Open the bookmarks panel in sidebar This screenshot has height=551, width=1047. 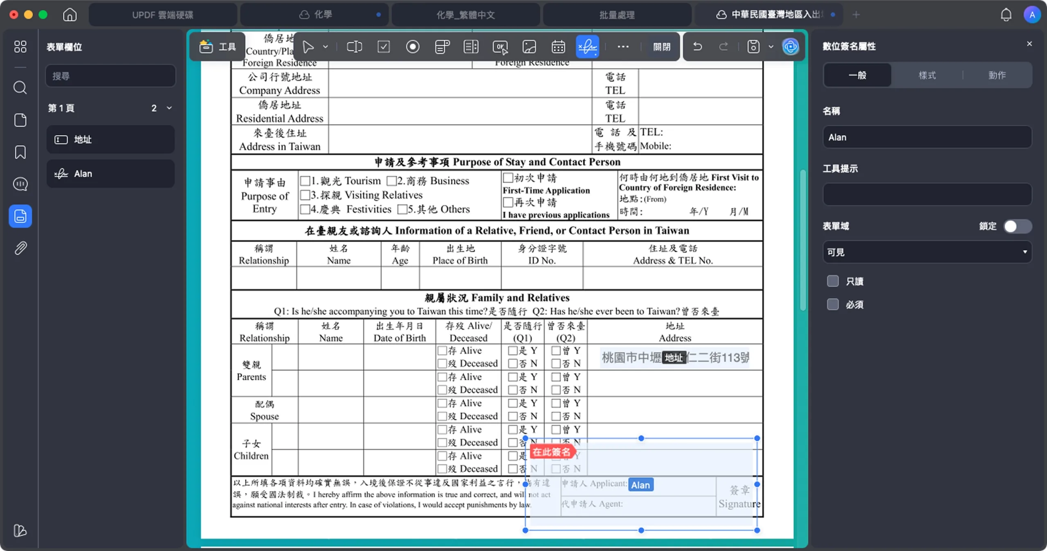(20, 152)
